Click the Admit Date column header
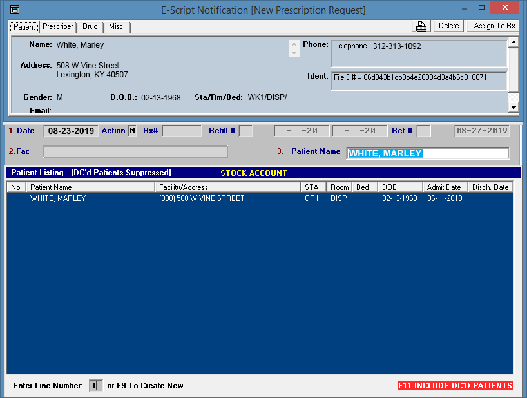 [444, 187]
